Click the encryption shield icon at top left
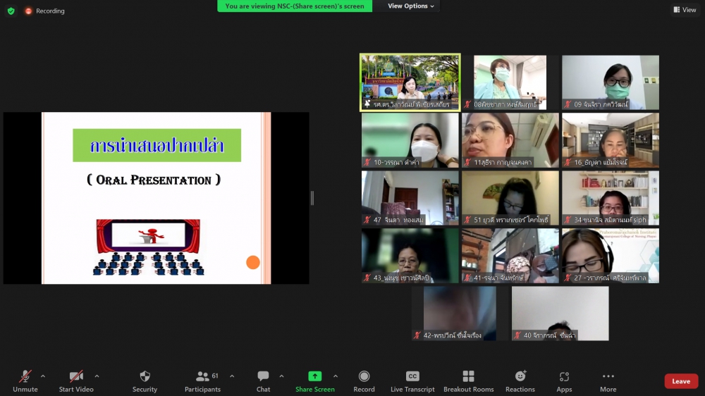The width and height of the screenshot is (705, 396). 11,11
